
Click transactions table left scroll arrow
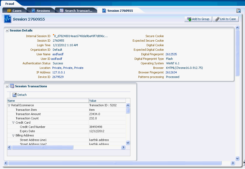pyautogui.click(x=9, y=147)
